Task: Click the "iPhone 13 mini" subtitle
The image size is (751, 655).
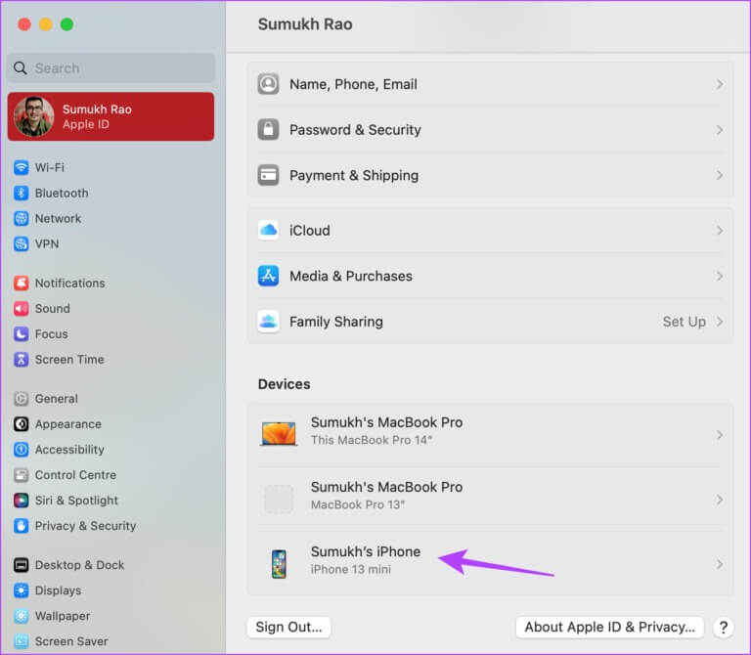Action: click(x=351, y=569)
